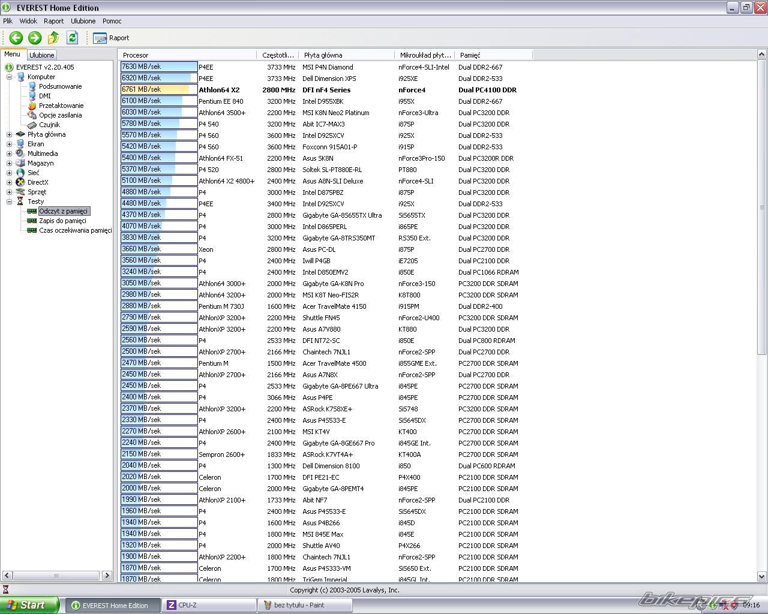Click the highlighted 6761 MB/sek result bar

(x=159, y=90)
